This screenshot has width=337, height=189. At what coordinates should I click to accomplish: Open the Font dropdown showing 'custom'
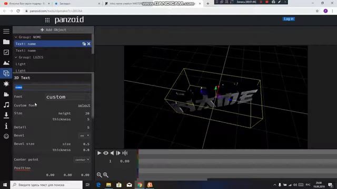point(68,97)
